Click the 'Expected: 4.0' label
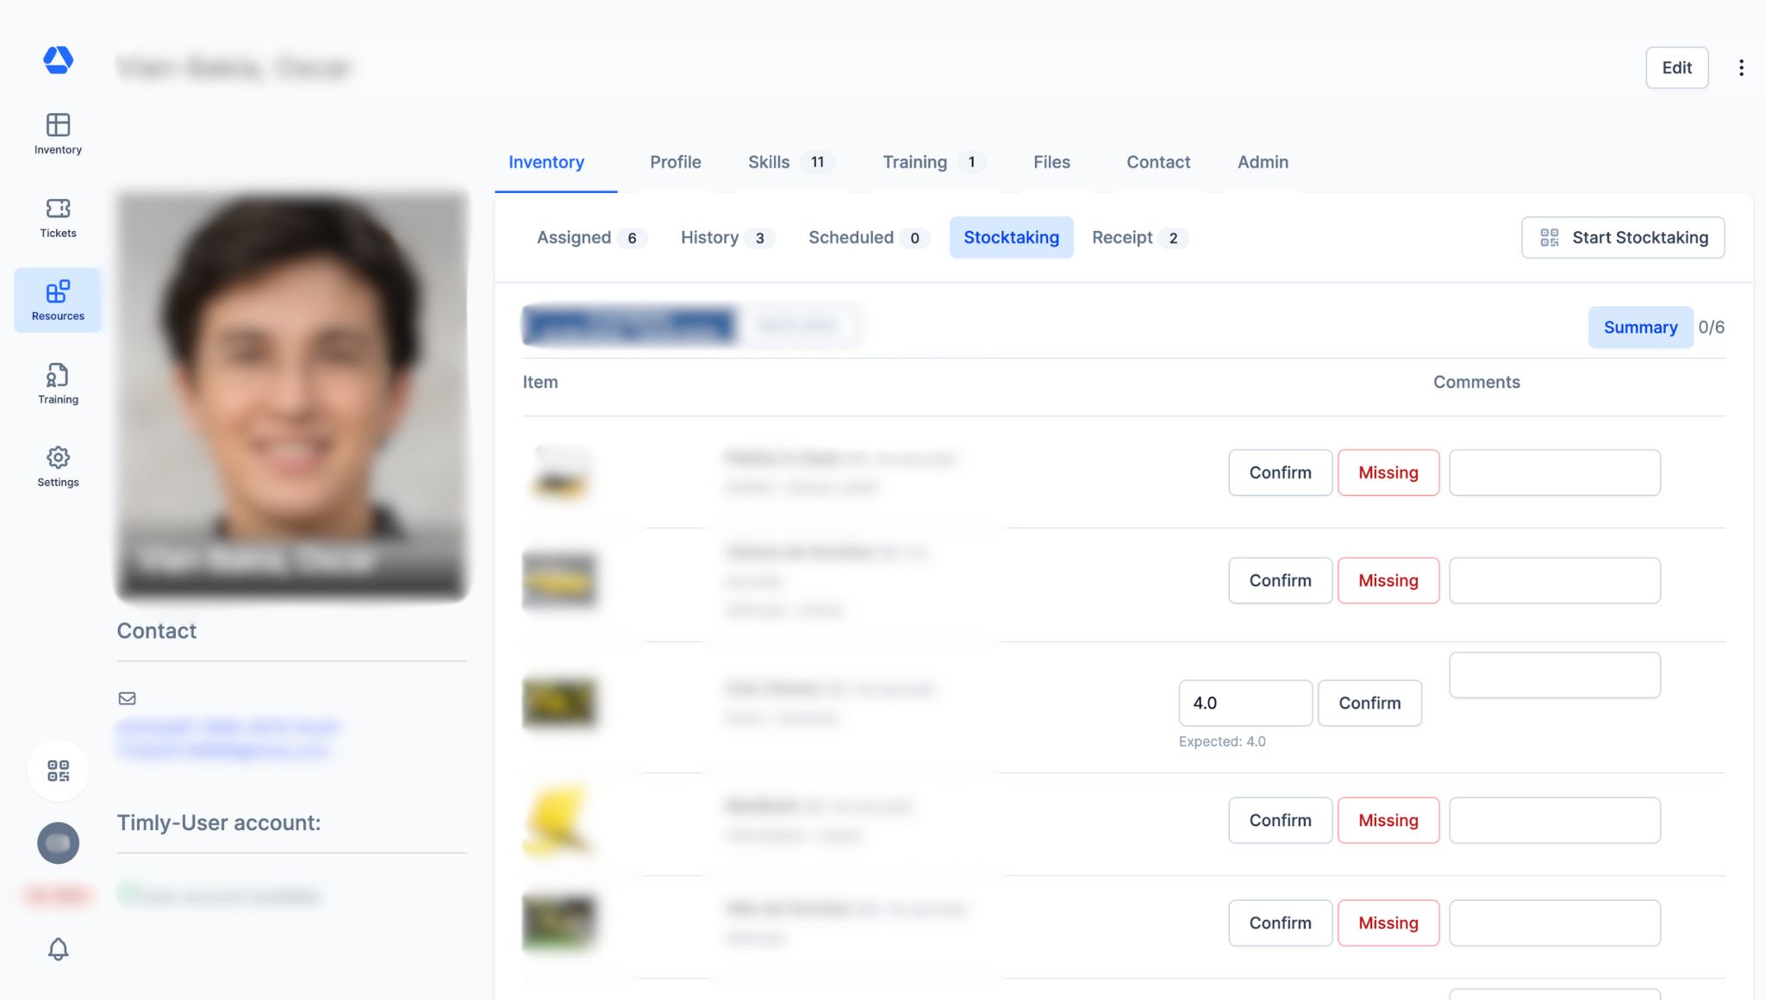 (x=1222, y=742)
